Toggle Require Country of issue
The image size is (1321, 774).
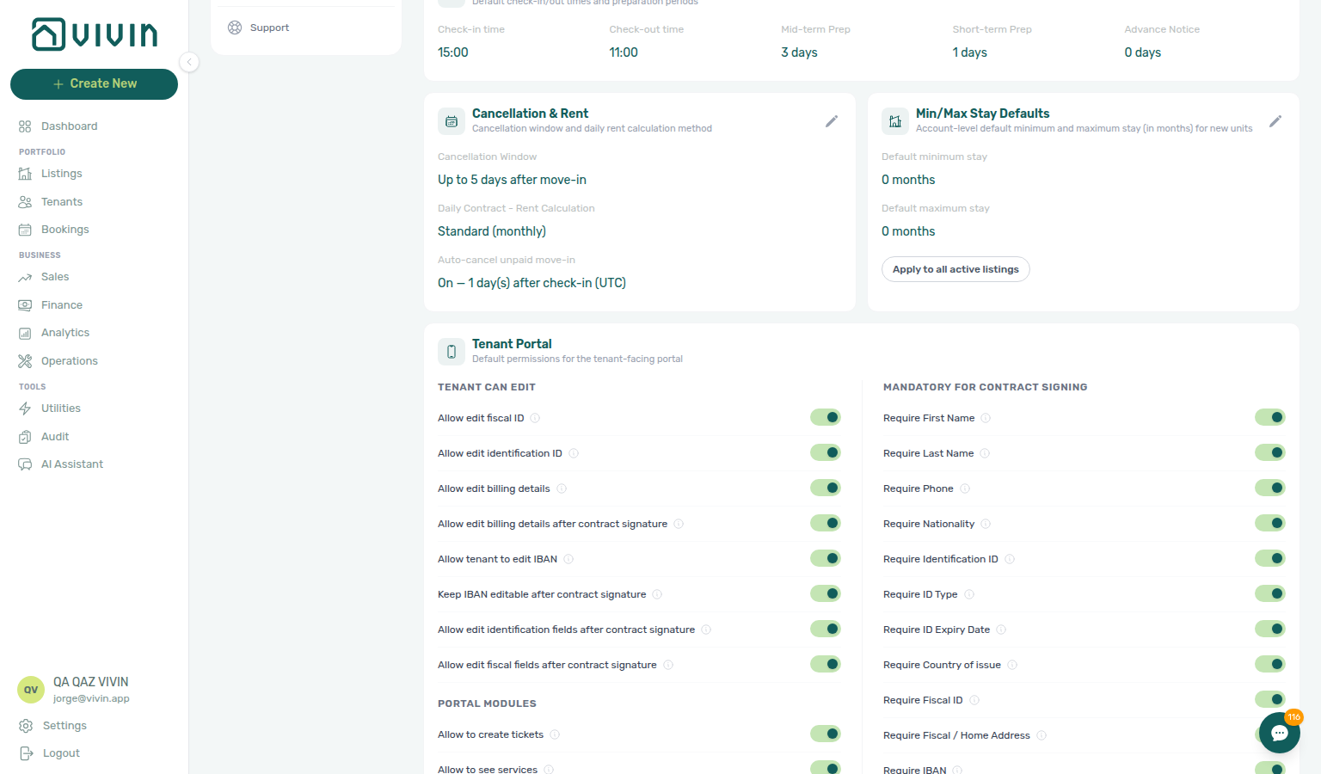coord(1270,665)
